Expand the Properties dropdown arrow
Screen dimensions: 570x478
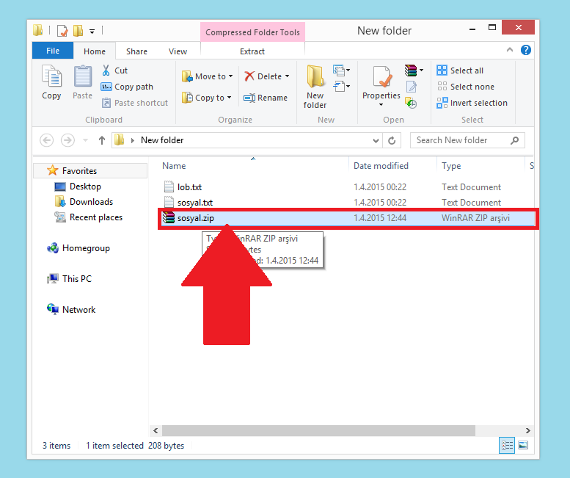coord(381,105)
